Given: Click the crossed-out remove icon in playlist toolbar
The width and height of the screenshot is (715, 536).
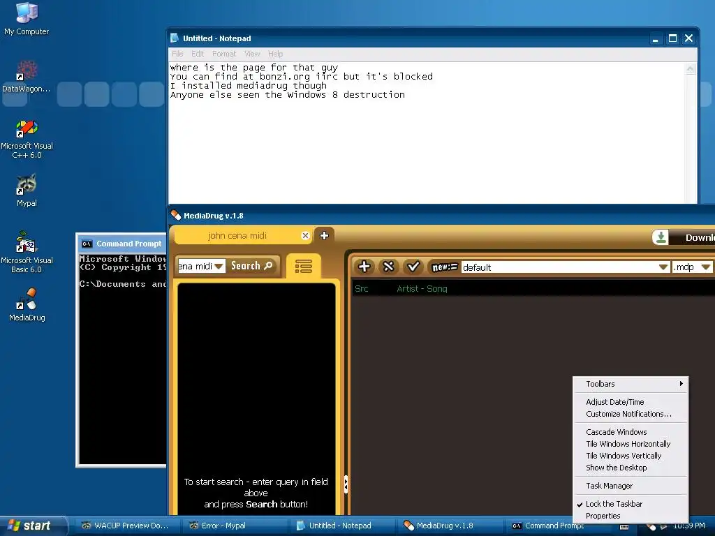Looking at the screenshot, I should point(388,267).
